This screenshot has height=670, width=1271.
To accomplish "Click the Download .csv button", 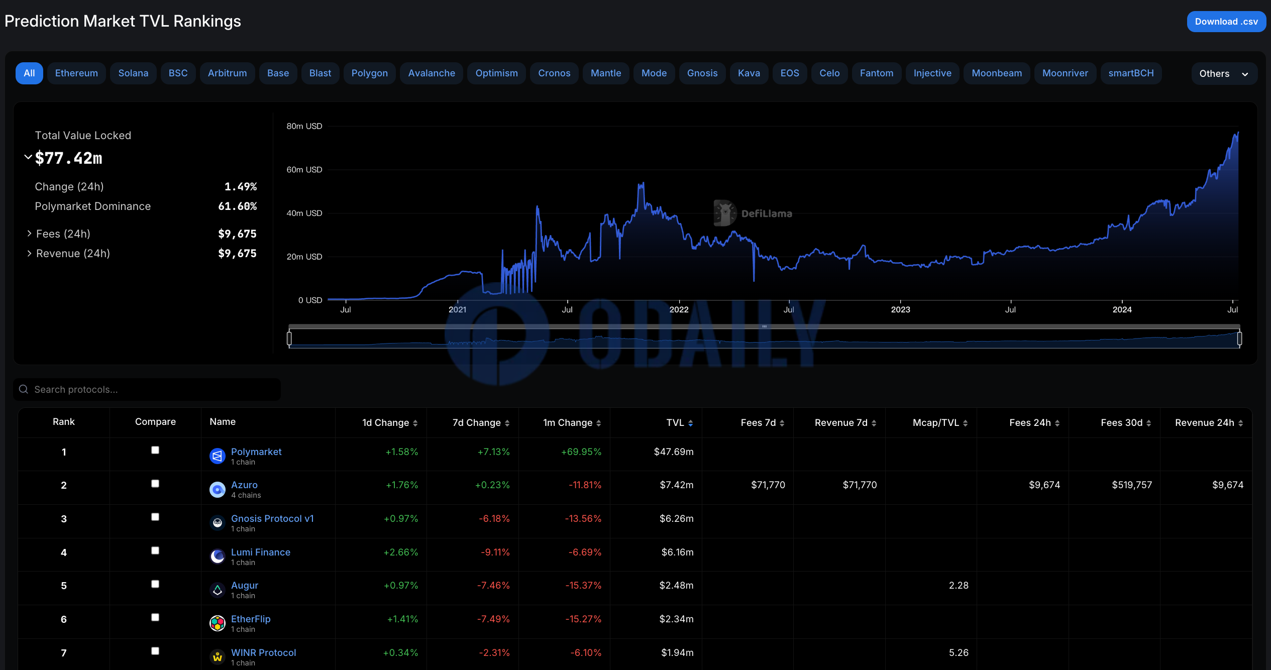I will click(x=1226, y=22).
